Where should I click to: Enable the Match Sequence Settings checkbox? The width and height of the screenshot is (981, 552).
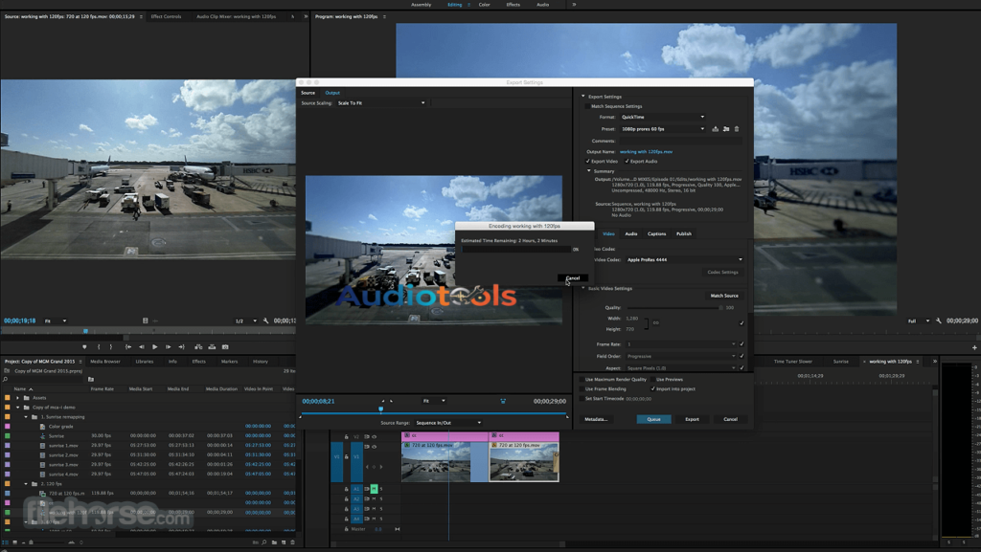tap(587, 106)
